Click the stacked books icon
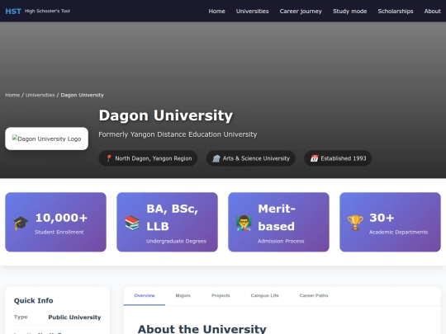Screen dimensions: 446x334 pos(132,223)
